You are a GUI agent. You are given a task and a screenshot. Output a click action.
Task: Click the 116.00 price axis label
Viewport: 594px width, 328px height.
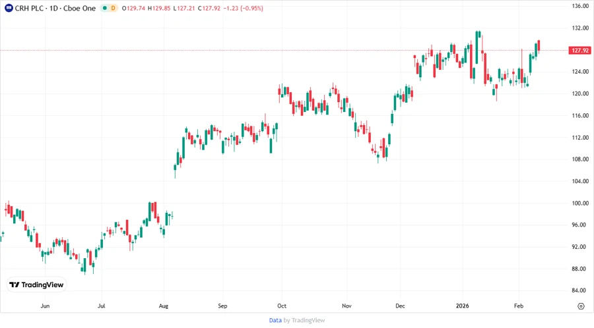pyautogui.click(x=580, y=116)
